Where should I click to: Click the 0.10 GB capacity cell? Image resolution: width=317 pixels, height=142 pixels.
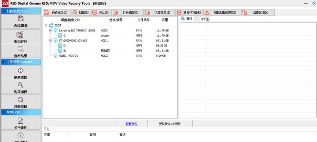pos(161,56)
